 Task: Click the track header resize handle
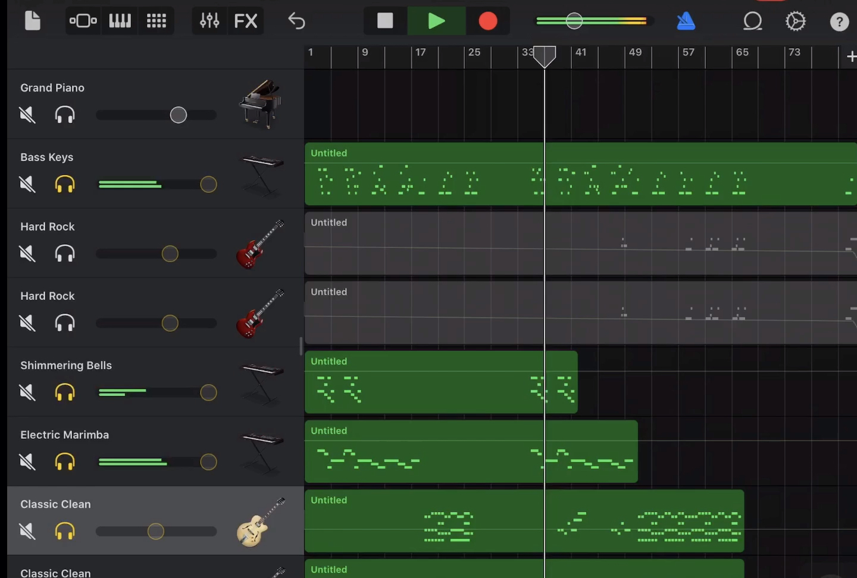(x=301, y=346)
